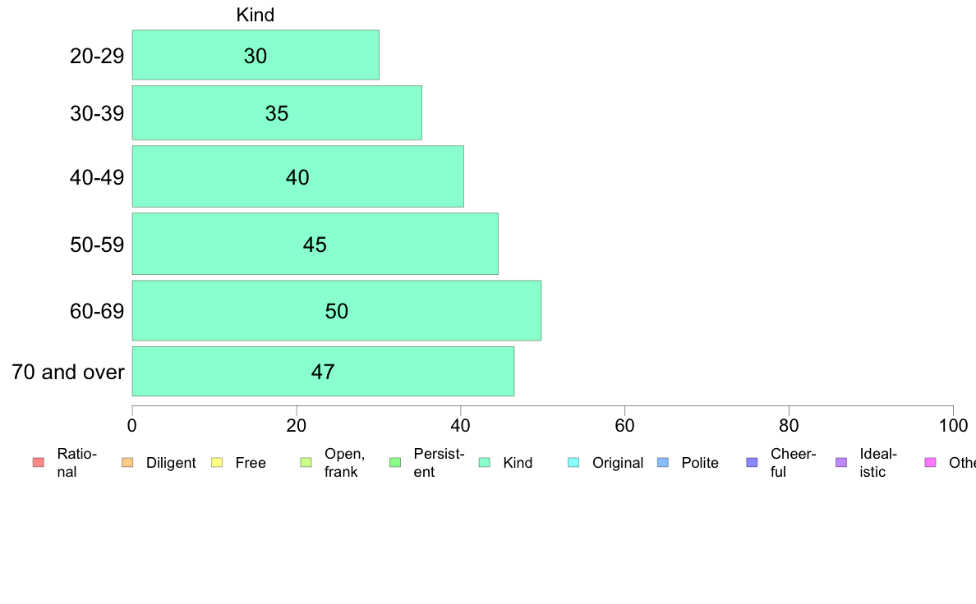This screenshot has width=976, height=604.
Task: Click the Diligent legend color swatch
Action: coord(127,462)
